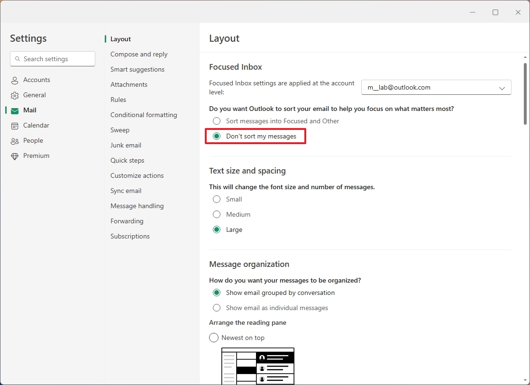Open Sync email settings
This screenshot has width=530, height=385.
[x=126, y=191]
